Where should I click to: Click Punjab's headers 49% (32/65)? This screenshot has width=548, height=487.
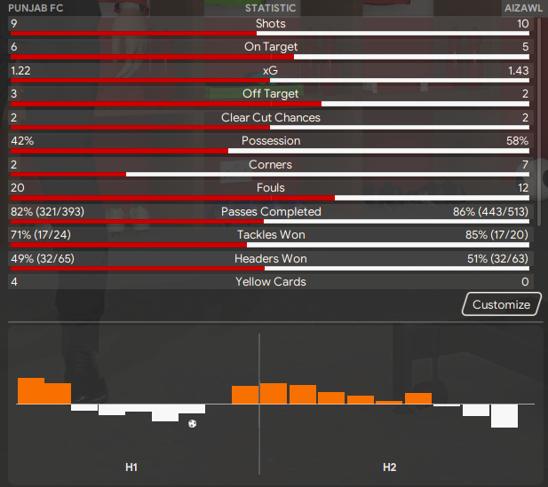click(43, 259)
